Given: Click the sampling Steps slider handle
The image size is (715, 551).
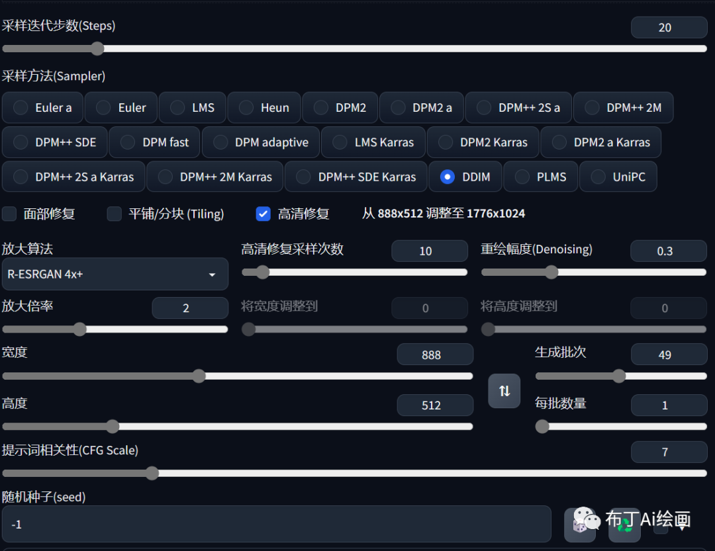Looking at the screenshot, I should coord(97,48).
